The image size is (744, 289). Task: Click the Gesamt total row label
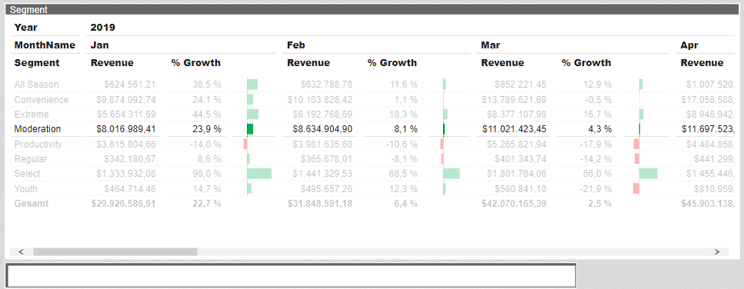click(32, 204)
